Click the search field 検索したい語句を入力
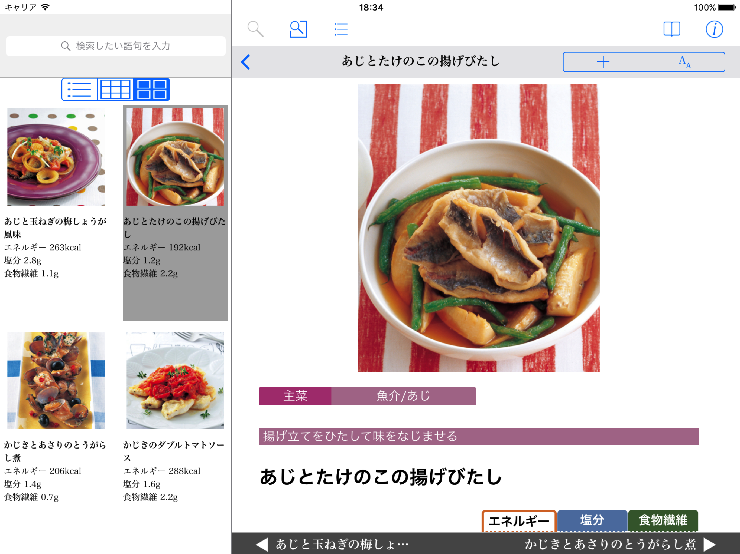 116,46
